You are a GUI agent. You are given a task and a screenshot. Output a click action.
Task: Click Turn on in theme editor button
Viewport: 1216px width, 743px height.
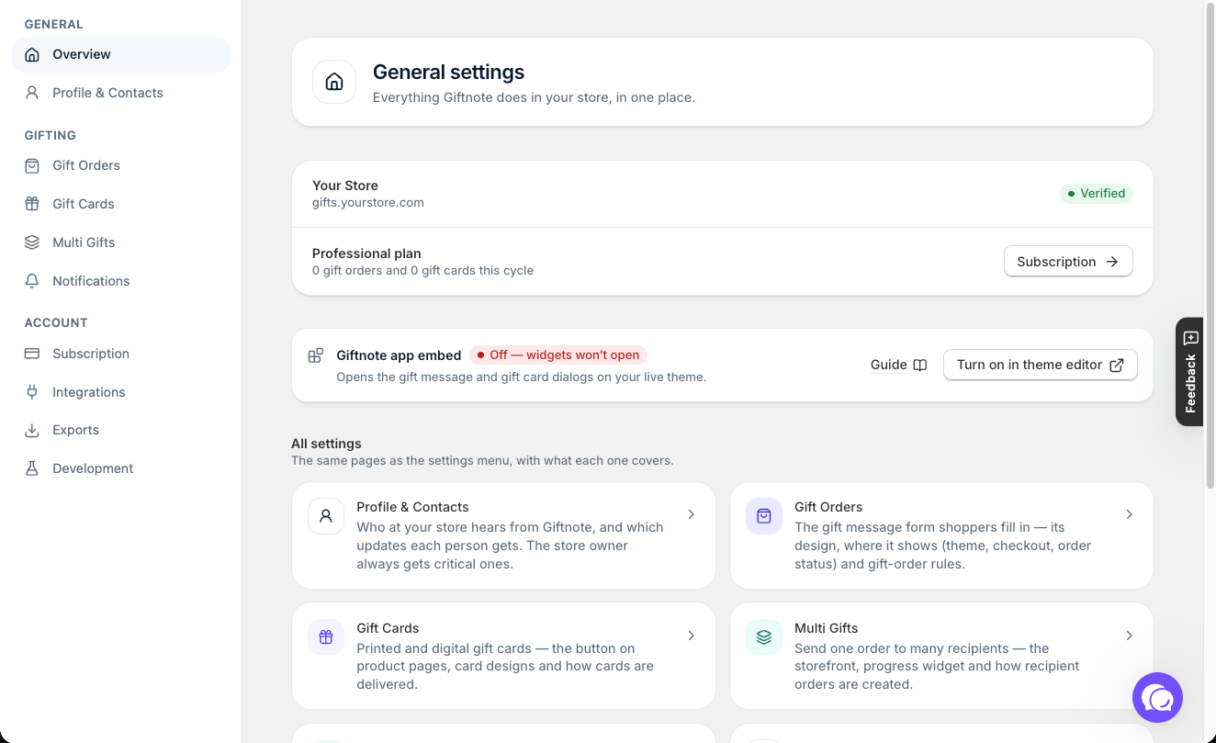click(x=1041, y=365)
